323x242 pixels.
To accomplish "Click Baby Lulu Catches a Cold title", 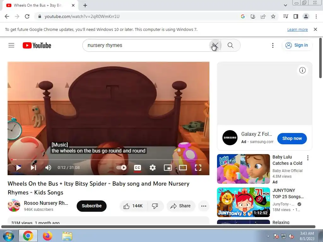I will [x=287, y=160].
